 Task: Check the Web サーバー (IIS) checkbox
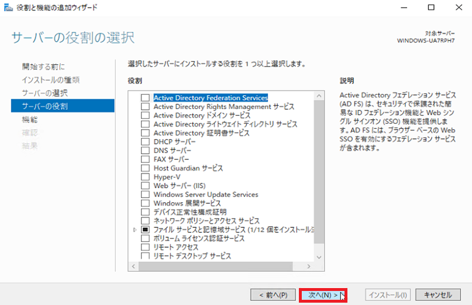(145, 186)
